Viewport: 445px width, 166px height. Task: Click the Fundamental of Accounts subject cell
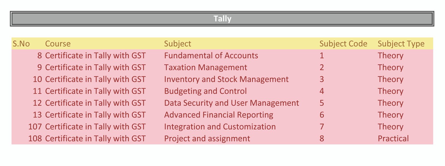(x=211, y=56)
